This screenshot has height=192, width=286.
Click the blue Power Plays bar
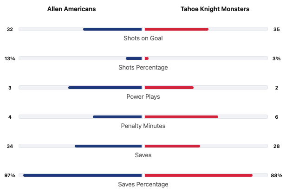[105, 88]
